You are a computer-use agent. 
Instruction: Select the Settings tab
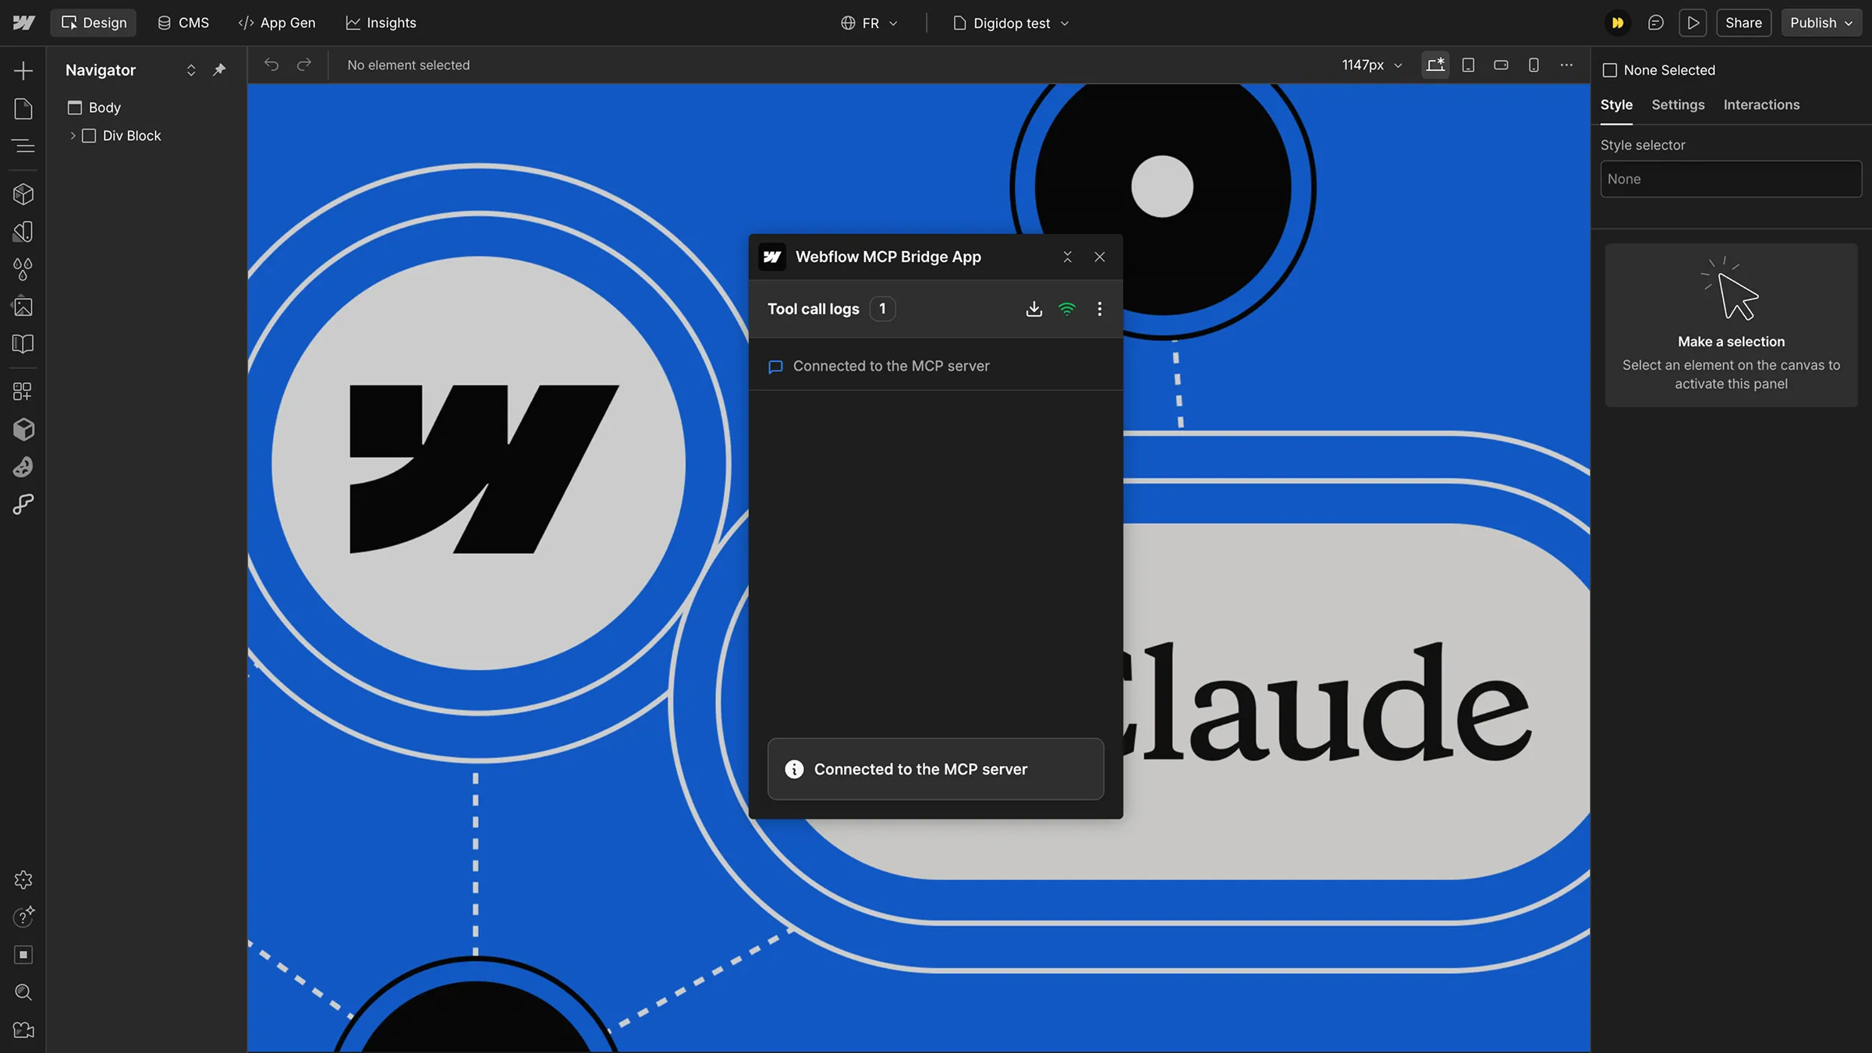(1678, 105)
